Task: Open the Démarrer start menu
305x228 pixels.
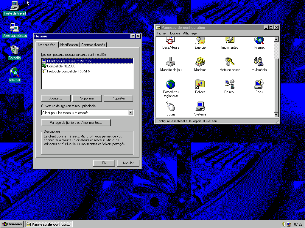Action: click(x=12, y=224)
